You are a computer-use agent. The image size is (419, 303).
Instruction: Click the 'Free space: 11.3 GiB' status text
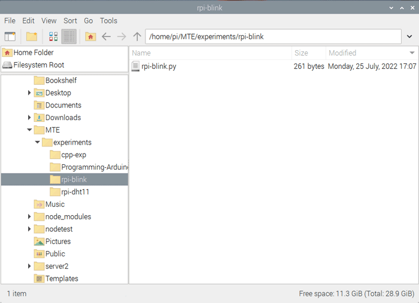[330, 293]
